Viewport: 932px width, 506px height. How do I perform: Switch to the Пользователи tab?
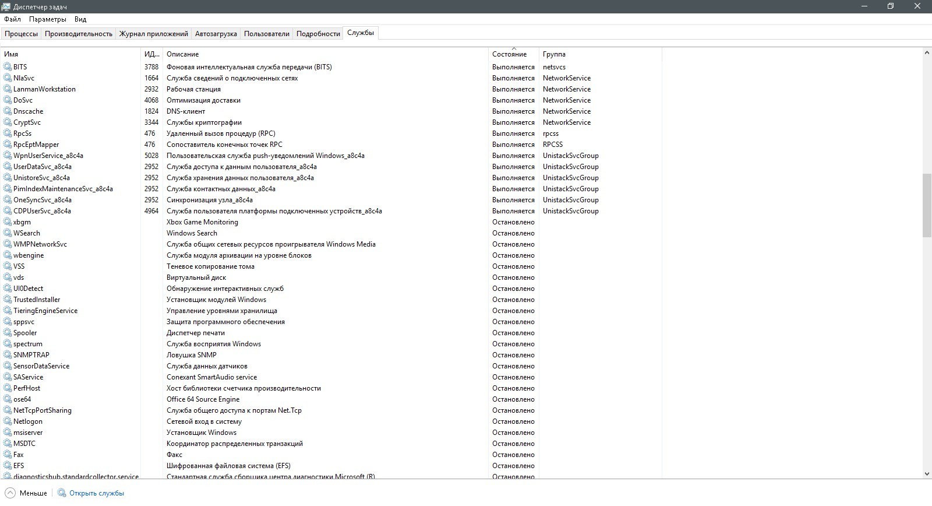coord(267,34)
